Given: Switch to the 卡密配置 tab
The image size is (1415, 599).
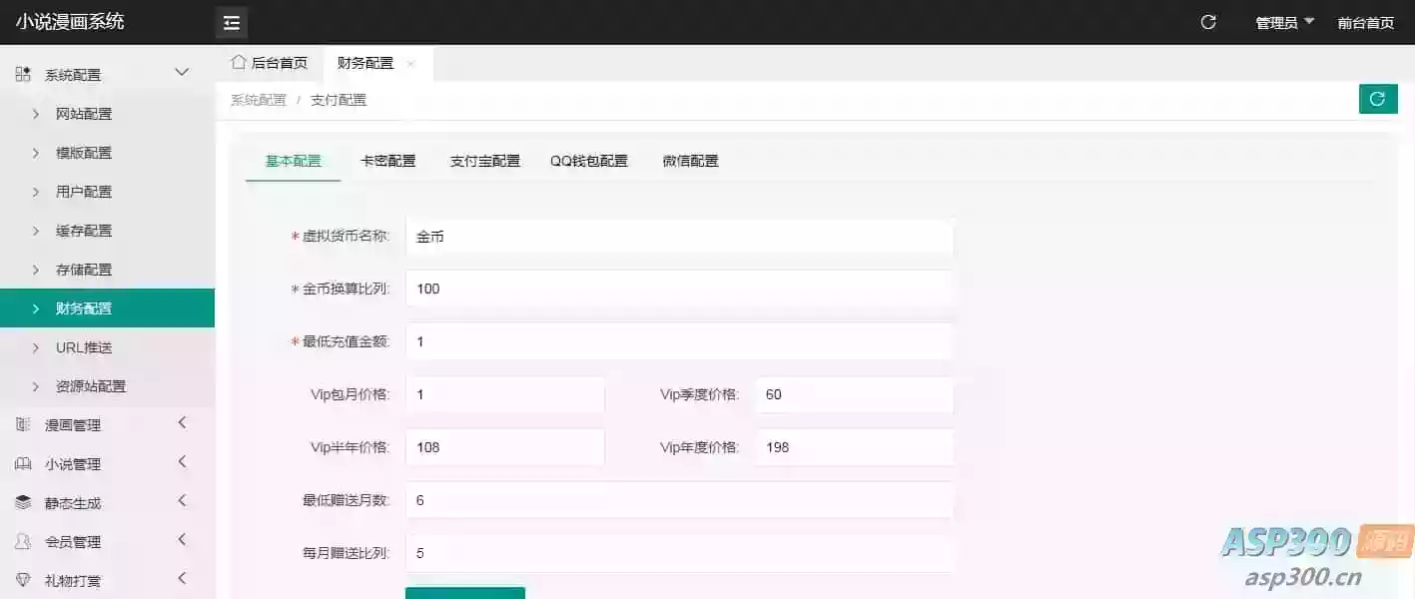Looking at the screenshot, I should (388, 160).
